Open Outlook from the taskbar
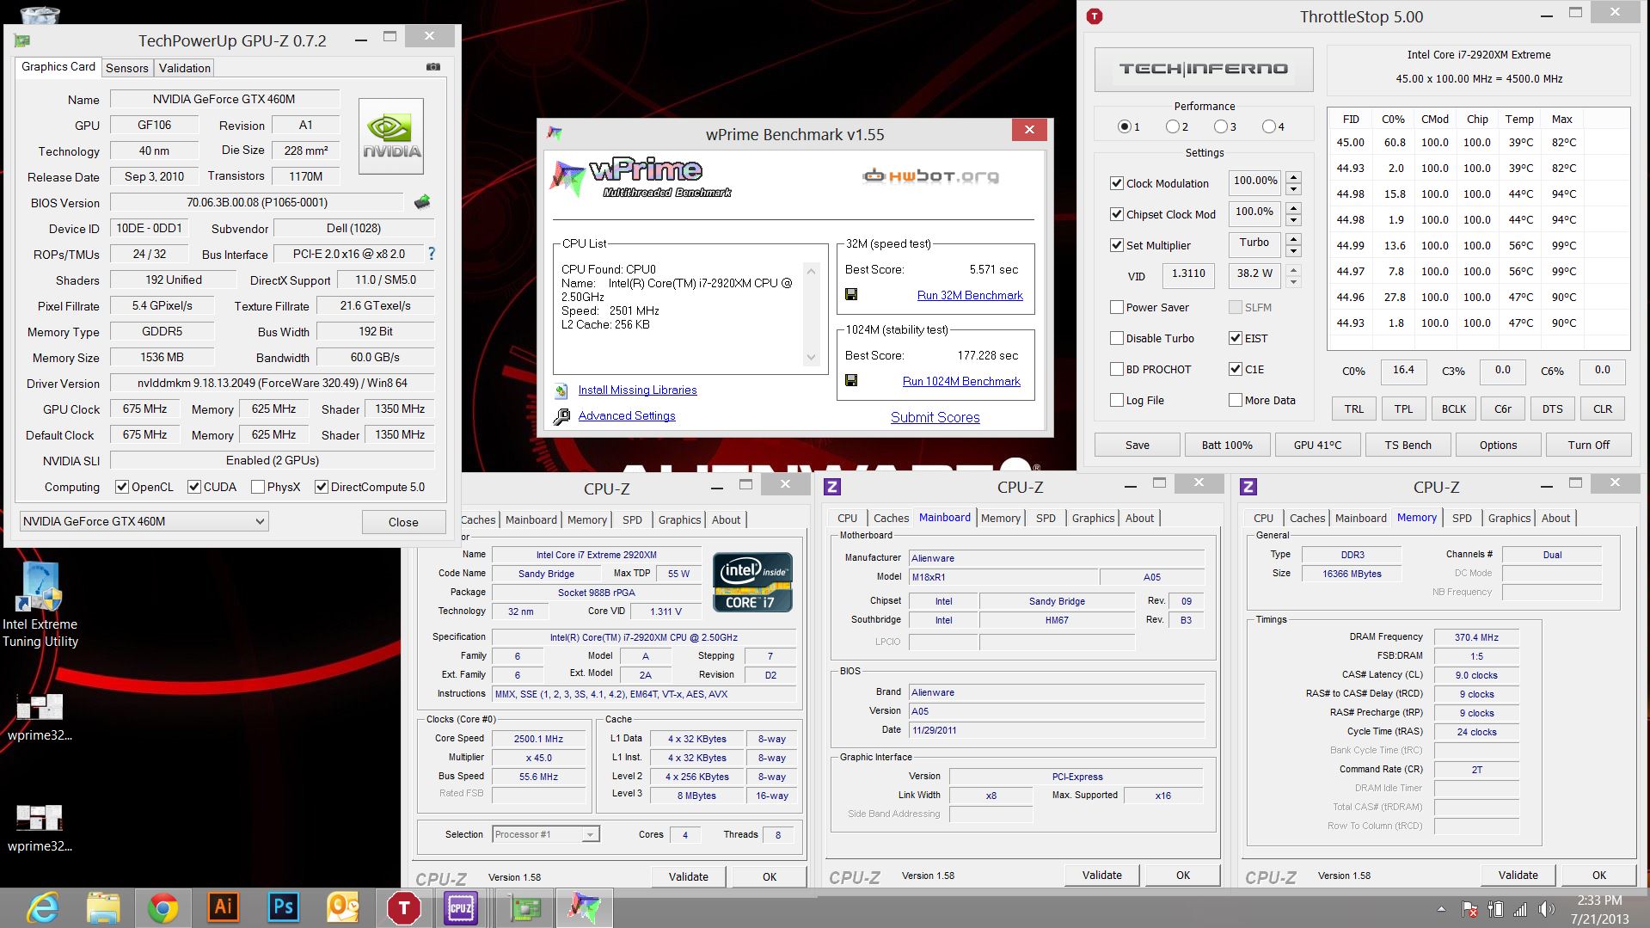The image size is (1650, 928). (x=343, y=907)
